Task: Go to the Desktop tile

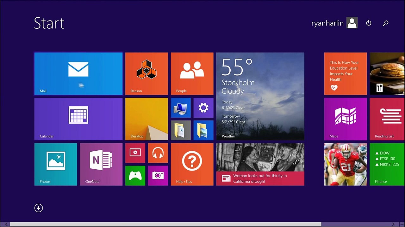Action: [x=146, y=119]
